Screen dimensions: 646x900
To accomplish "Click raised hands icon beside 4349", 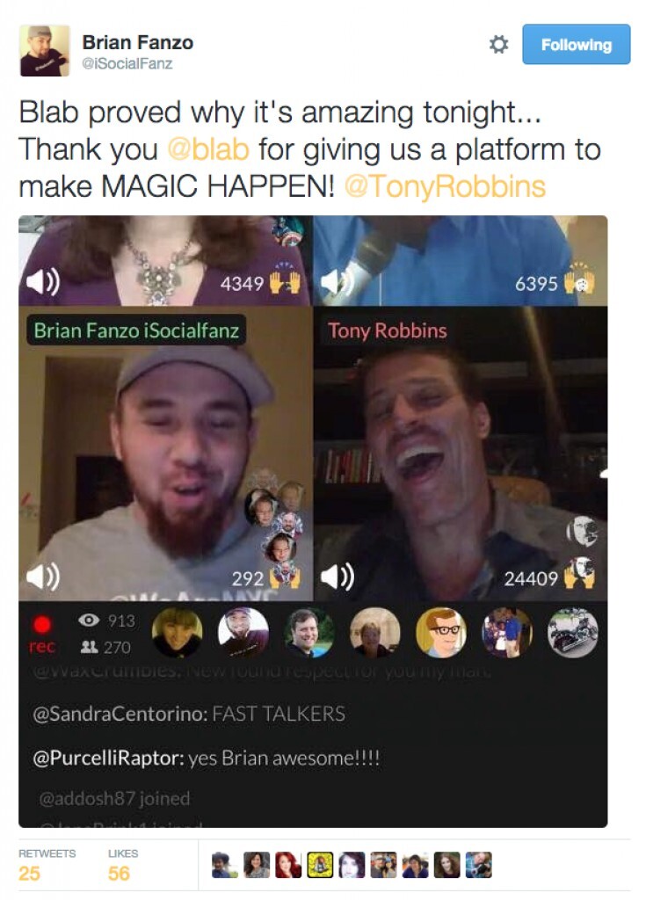I will (286, 280).
